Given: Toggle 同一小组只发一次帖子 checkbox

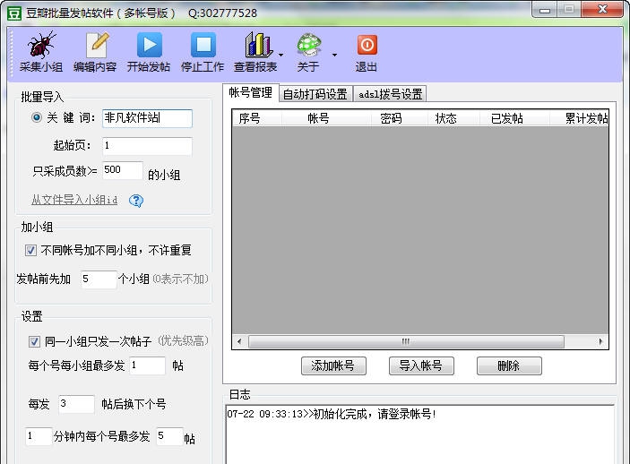Looking at the screenshot, I should click(x=34, y=342).
